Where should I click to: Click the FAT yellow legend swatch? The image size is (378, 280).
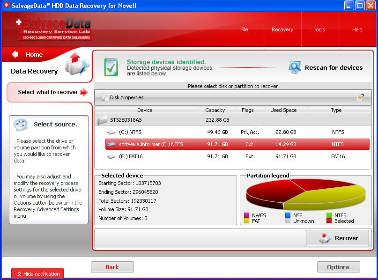pos(247,221)
